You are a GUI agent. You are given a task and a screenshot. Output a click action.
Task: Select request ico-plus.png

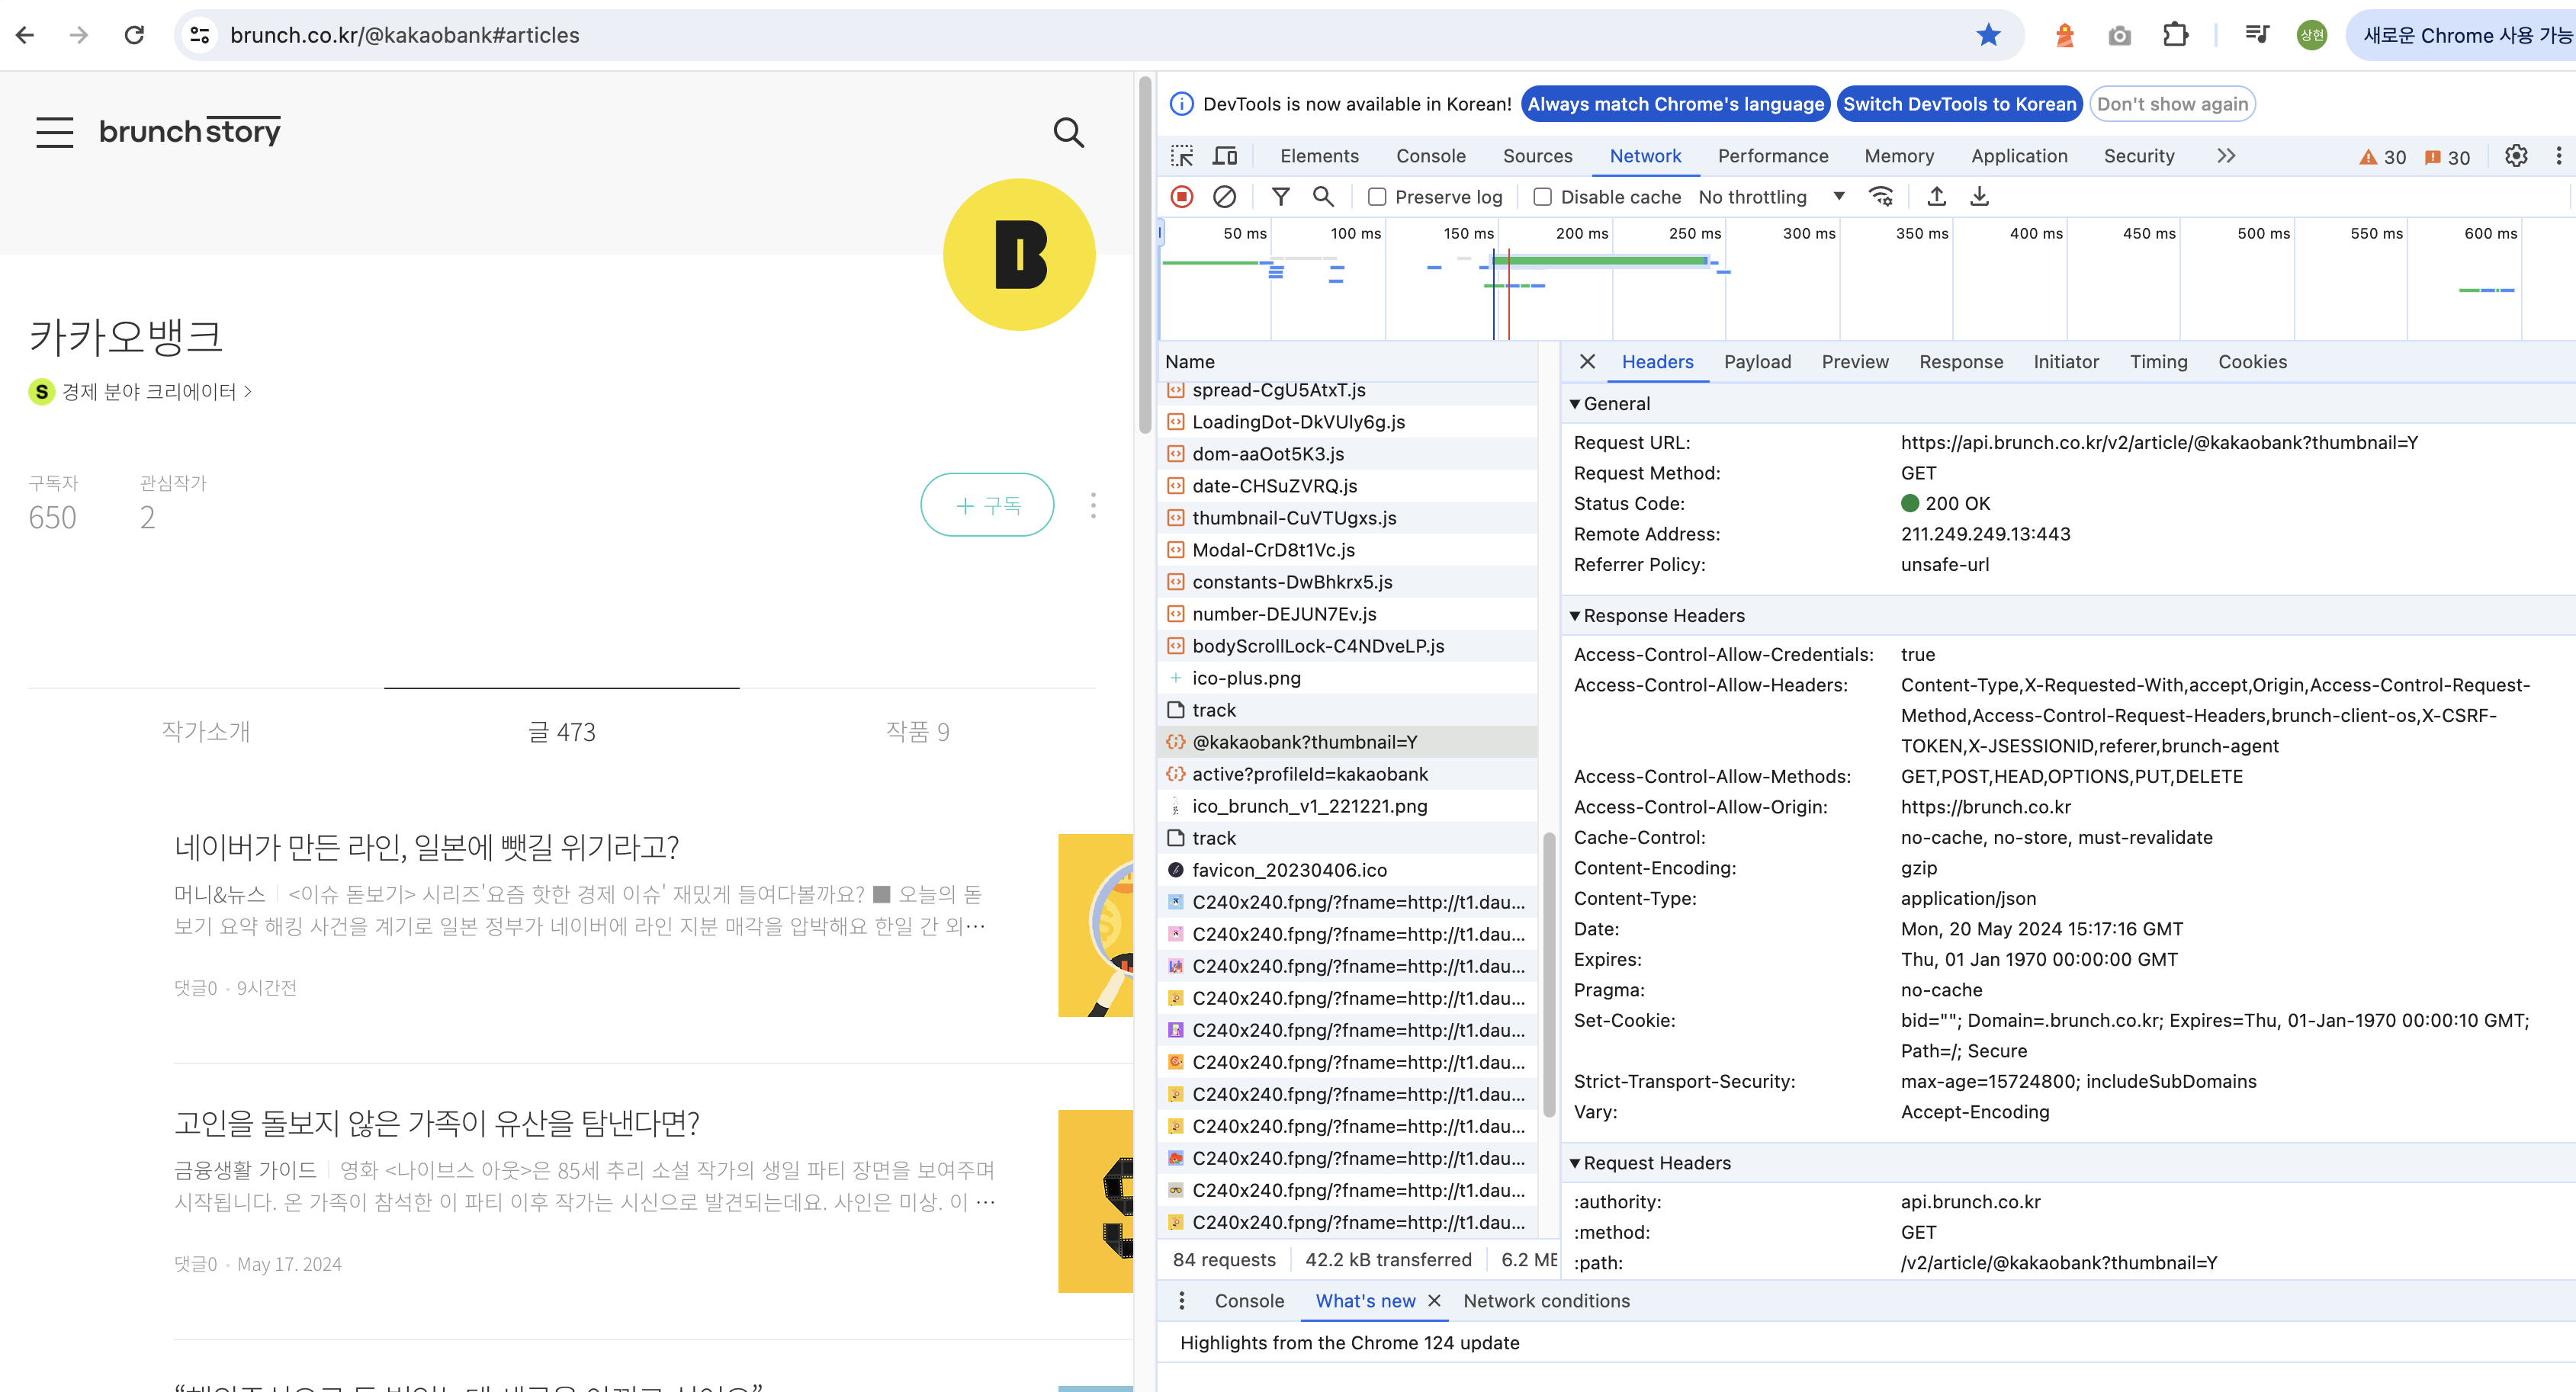click(x=1348, y=678)
